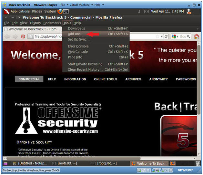Screen dimensions: 203x175
Task: Click the clock showing Wed Apr 11
Action: pyautogui.click(x=167, y=11)
